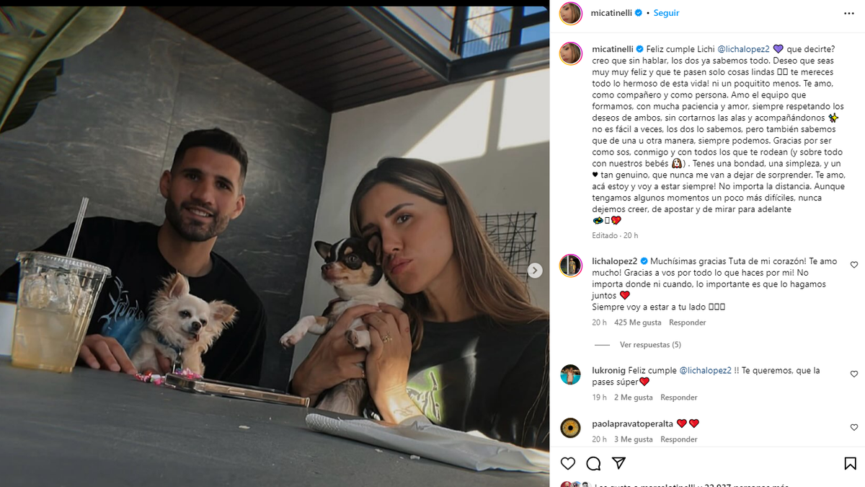The width and height of the screenshot is (865, 487).
Task: Reply to lukronig's comment via Responder
Action: pos(679,398)
